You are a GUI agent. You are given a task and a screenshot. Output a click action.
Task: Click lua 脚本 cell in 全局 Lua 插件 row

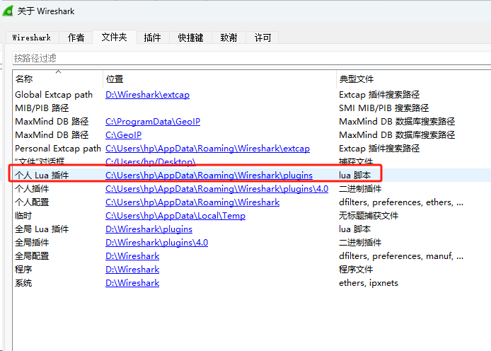[354, 229]
